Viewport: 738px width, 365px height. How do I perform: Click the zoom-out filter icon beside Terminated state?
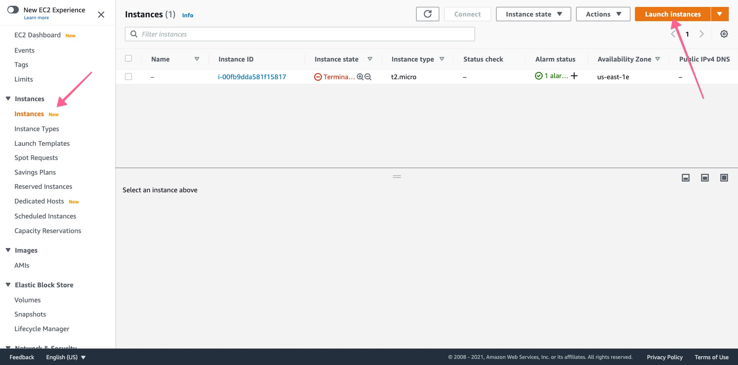(368, 77)
